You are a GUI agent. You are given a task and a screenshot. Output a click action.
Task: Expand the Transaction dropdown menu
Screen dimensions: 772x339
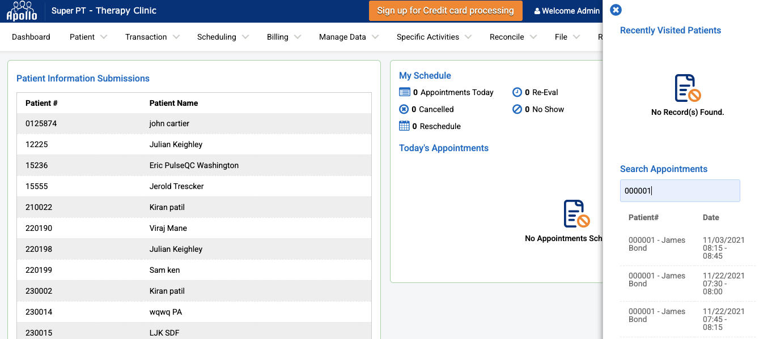(152, 37)
